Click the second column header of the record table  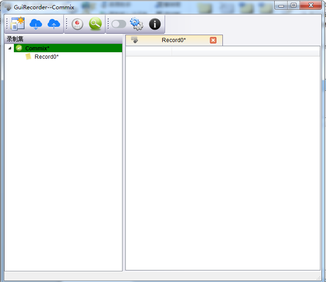pyautogui.click(x=246, y=51)
